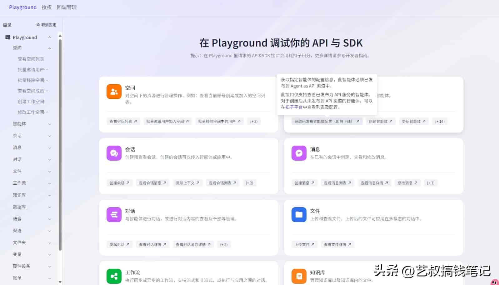The width and height of the screenshot is (499, 285).
Task: Open the 查看会话消息 chip
Action: [152, 183]
